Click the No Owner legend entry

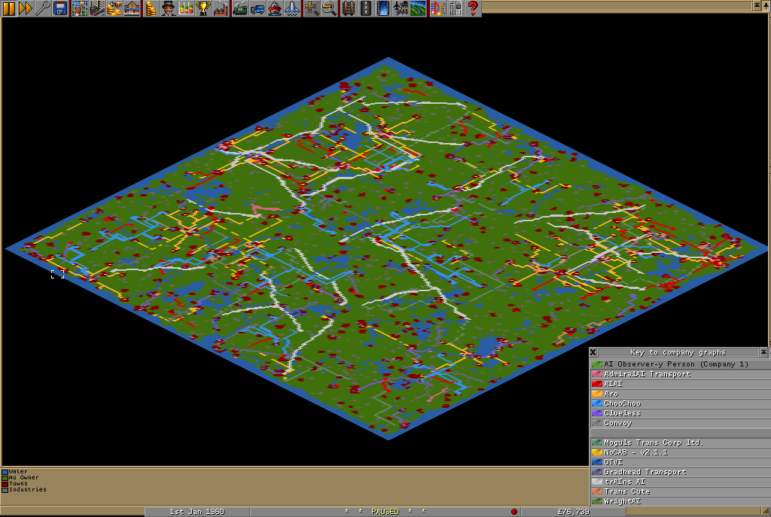(20, 477)
